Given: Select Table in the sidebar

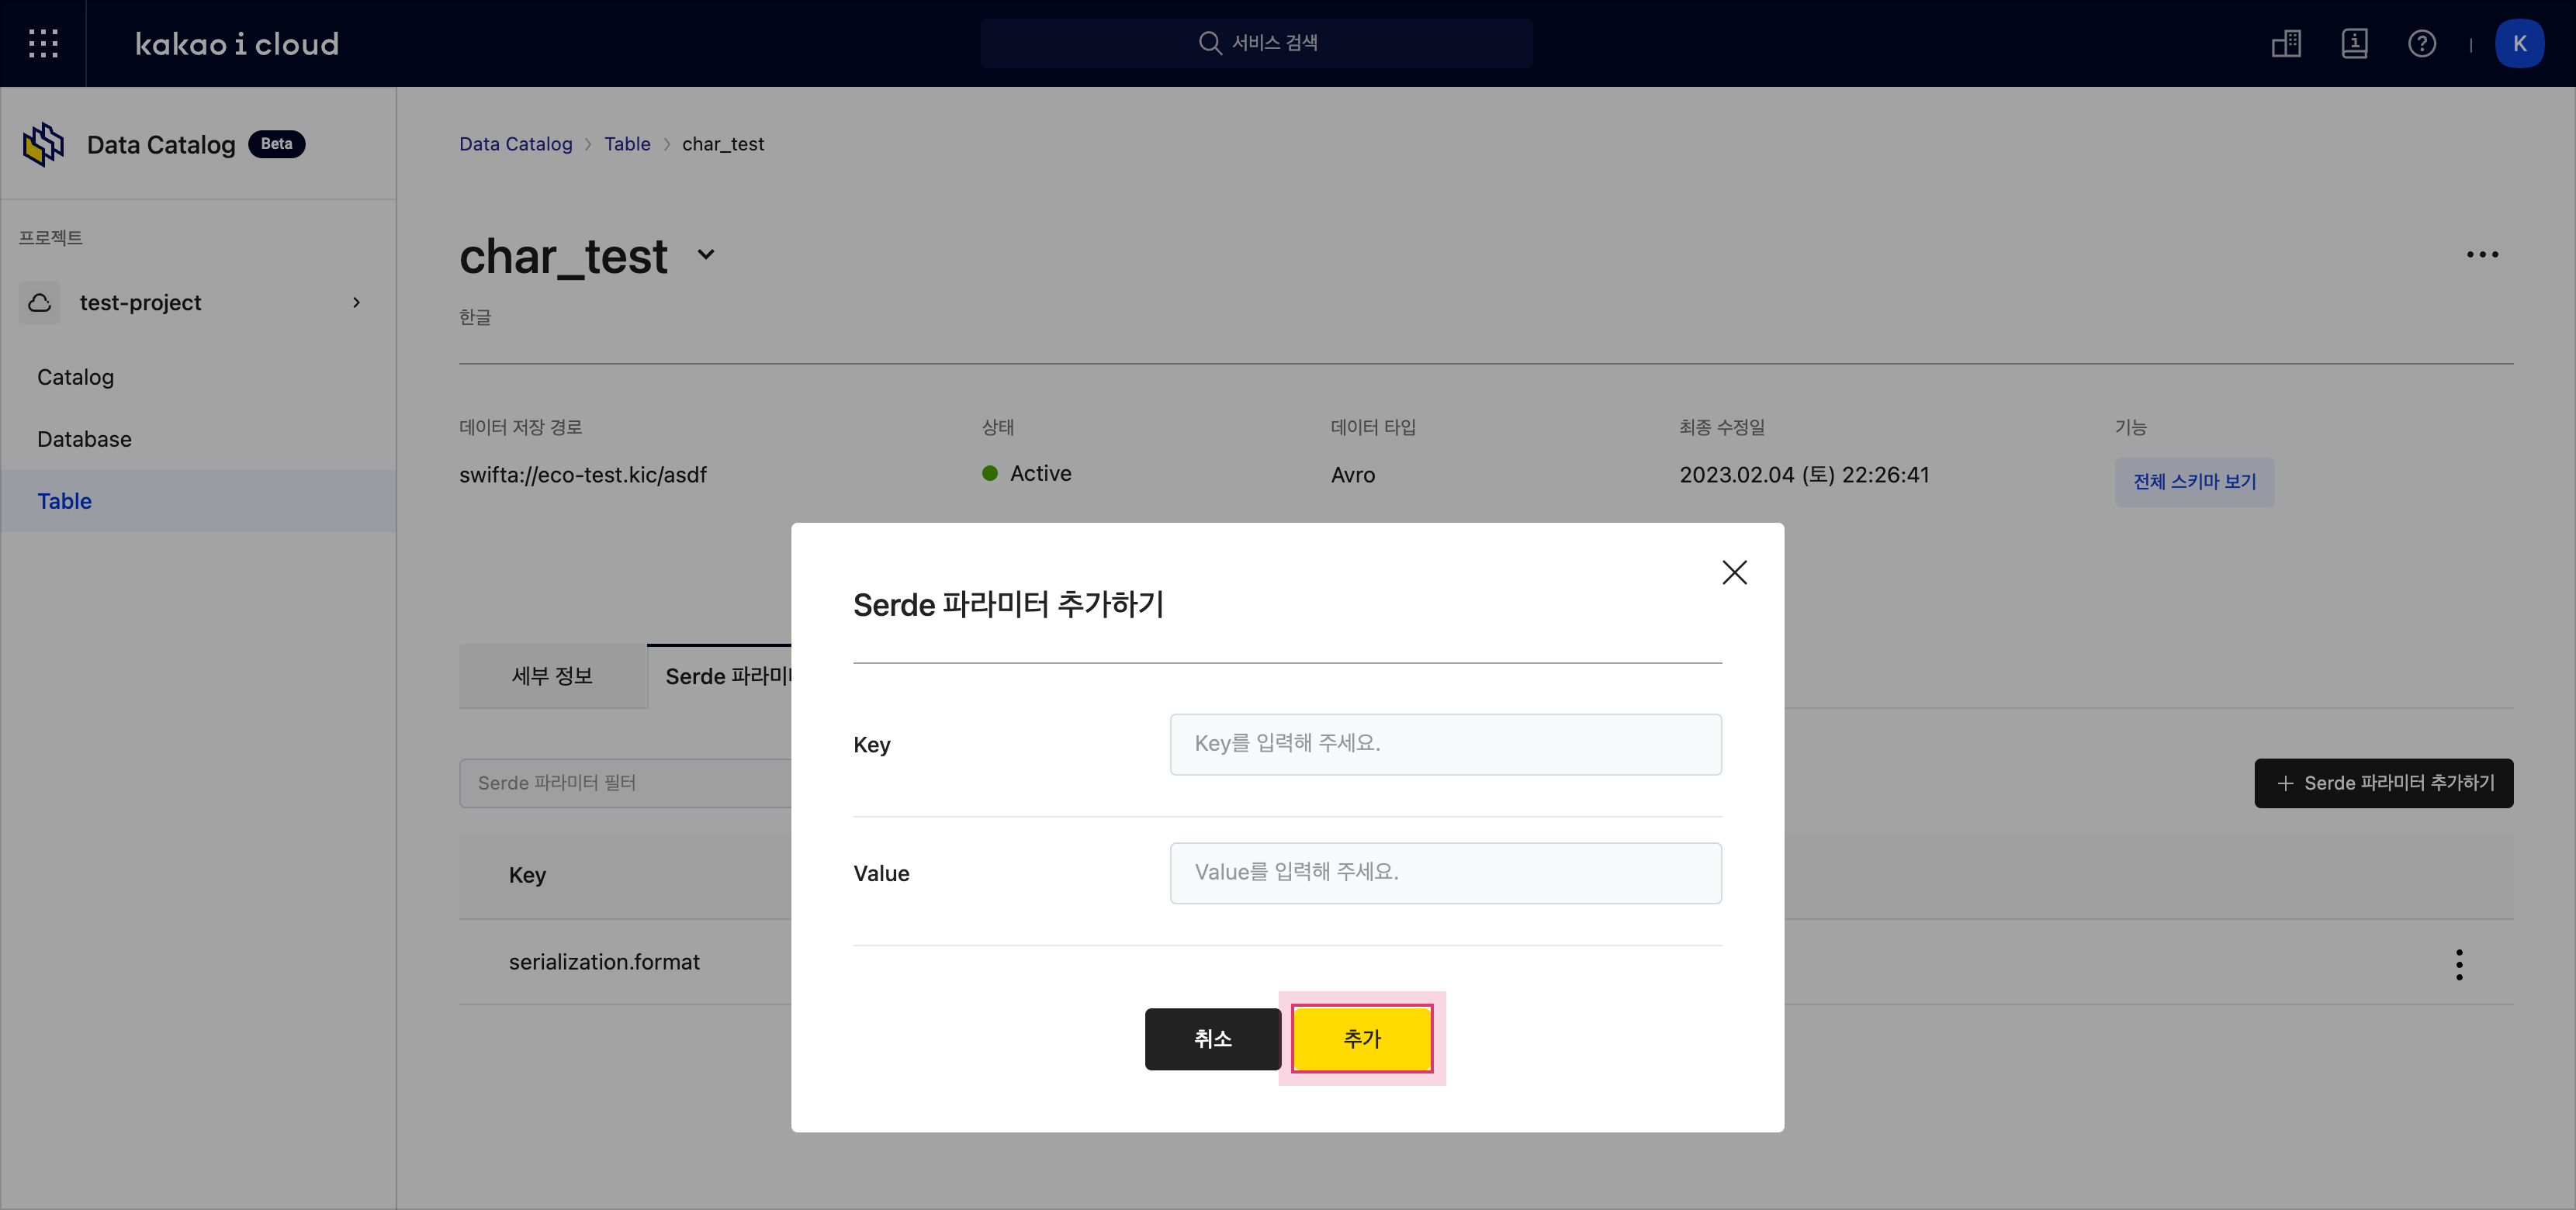Looking at the screenshot, I should tap(198, 501).
